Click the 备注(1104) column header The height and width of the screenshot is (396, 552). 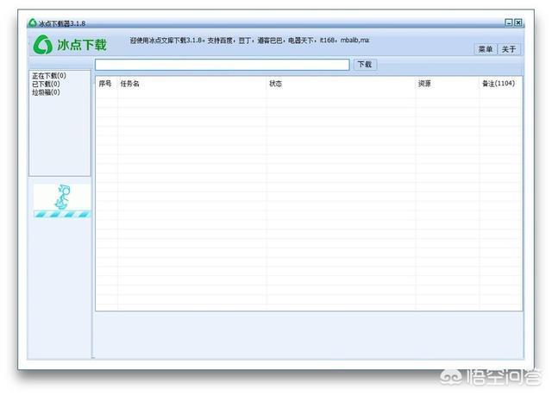click(499, 84)
